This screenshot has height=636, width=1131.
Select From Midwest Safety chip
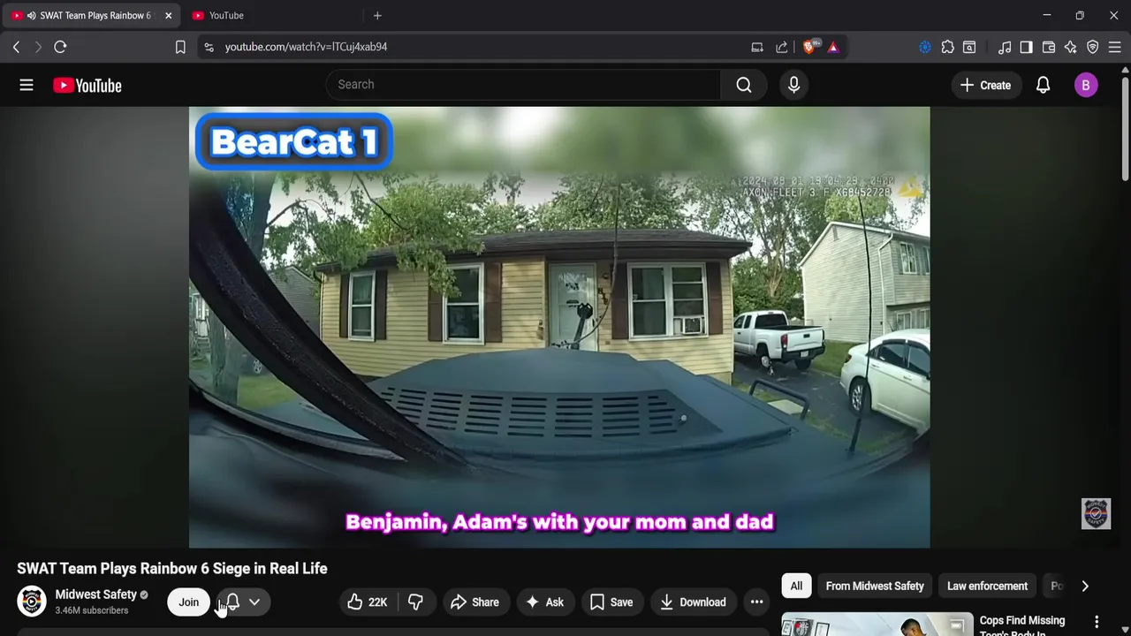tap(875, 586)
